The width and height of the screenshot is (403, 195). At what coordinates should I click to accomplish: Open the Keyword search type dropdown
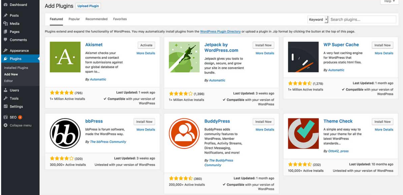318,19
